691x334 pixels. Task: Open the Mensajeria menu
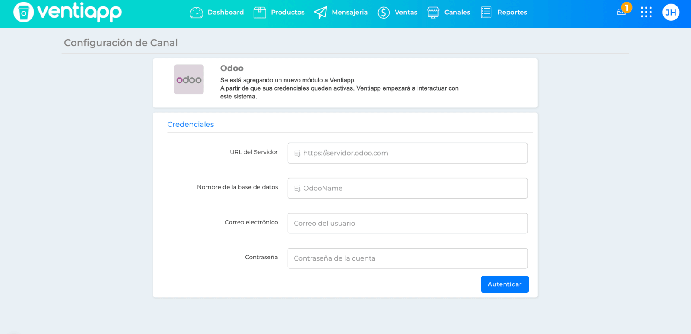coord(349,13)
